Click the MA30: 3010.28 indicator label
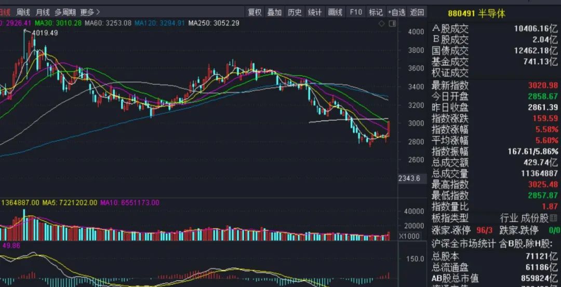Screen dimensions: 561x287 tap(58, 23)
